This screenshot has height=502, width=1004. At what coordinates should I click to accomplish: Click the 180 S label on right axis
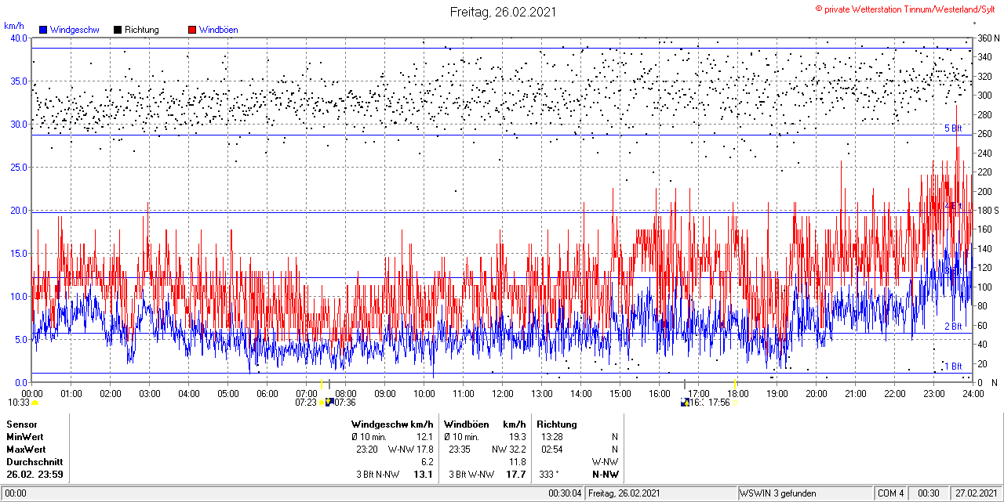click(988, 211)
